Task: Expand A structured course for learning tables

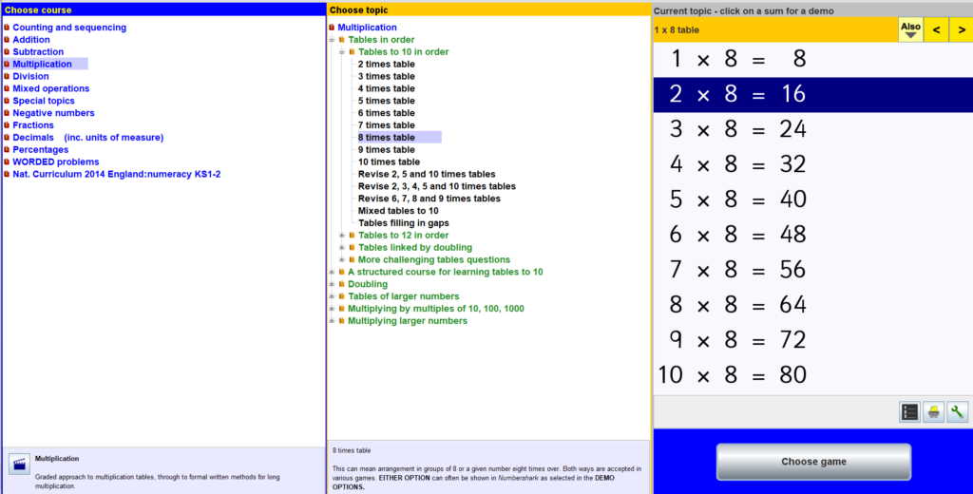Action: [332, 272]
